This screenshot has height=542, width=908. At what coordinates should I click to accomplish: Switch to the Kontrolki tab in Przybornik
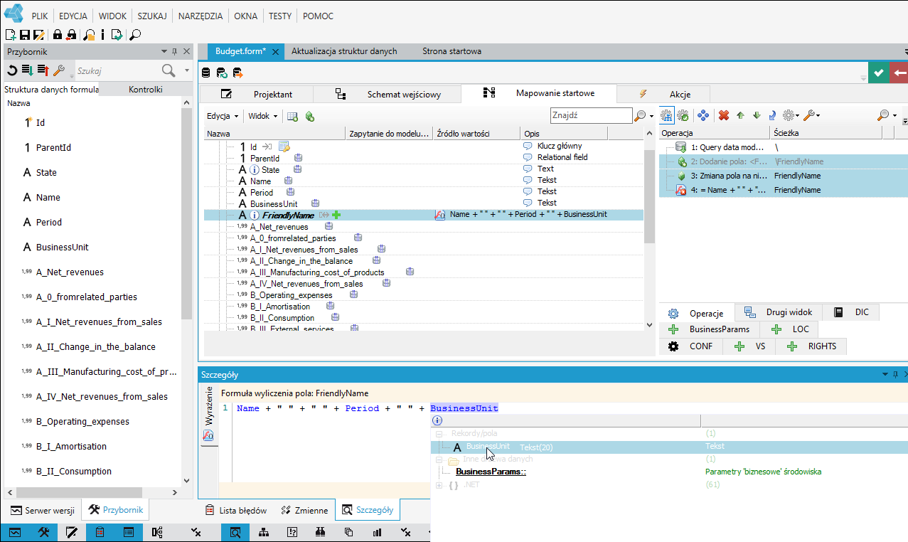coord(145,90)
